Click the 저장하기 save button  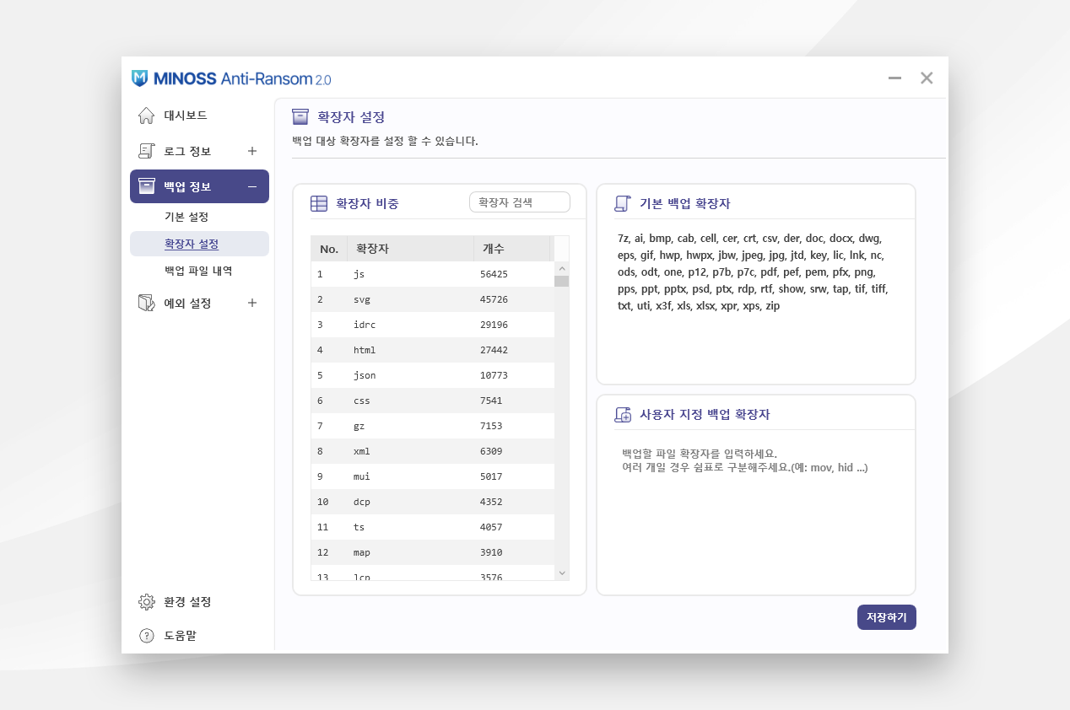point(886,617)
